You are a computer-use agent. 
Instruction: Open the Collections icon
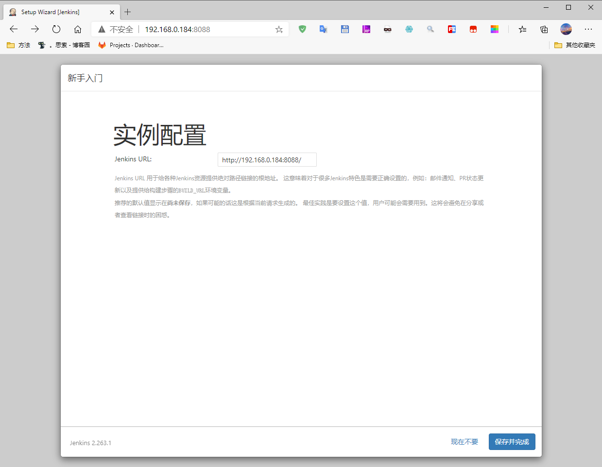click(x=544, y=29)
